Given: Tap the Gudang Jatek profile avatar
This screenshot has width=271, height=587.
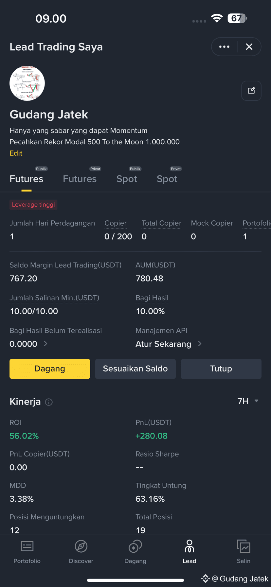Looking at the screenshot, I should (x=27, y=83).
